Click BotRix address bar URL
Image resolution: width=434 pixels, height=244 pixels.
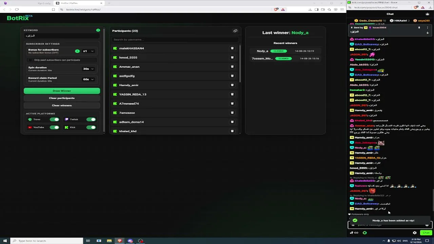pos(83,9)
